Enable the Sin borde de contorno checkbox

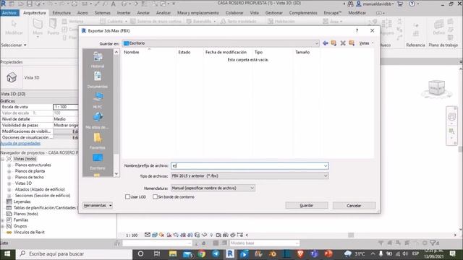[x=155, y=196]
